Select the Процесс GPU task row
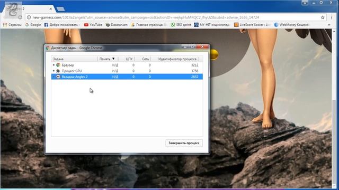 (127, 71)
